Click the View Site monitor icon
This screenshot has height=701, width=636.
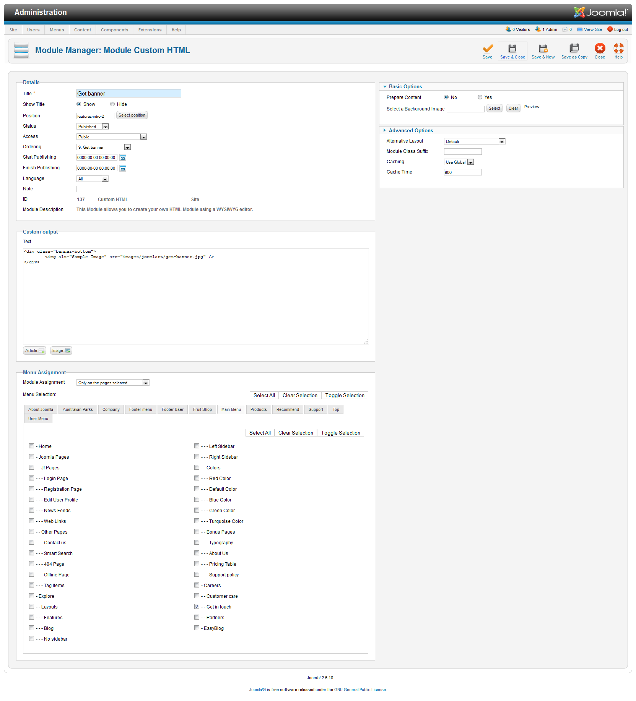[x=580, y=29]
